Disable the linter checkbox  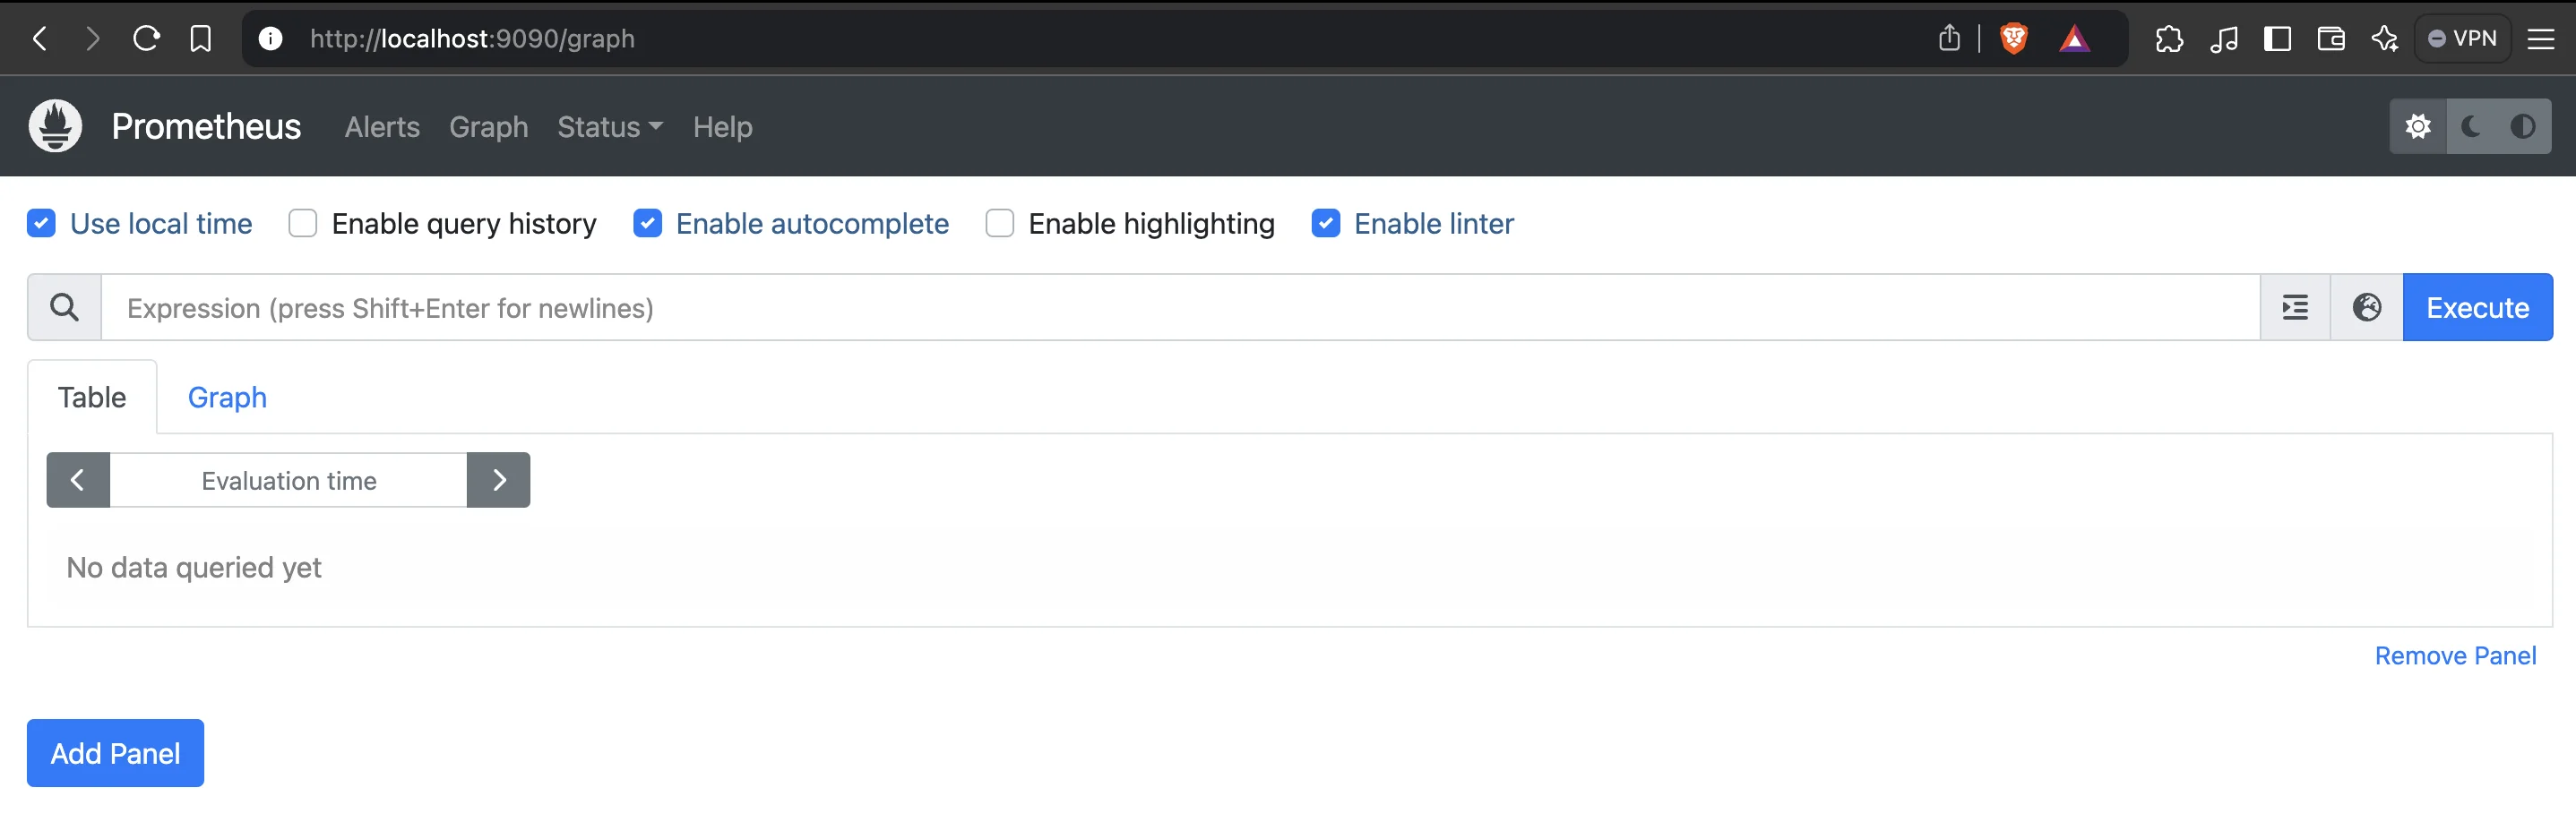(1326, 223)
